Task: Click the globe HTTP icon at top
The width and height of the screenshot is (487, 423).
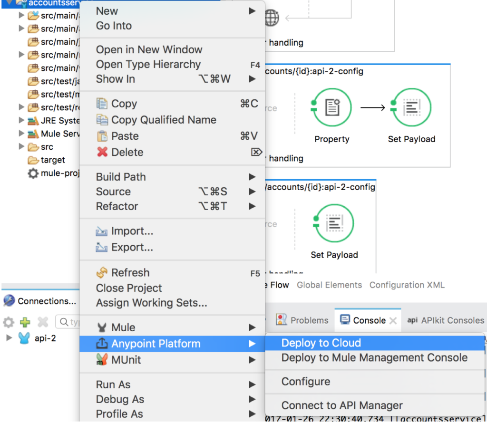Action: coord(272,18)
